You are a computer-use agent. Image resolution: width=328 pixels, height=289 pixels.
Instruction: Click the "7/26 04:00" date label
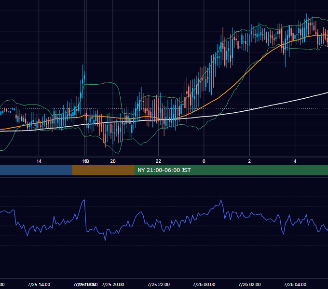[295, 284]
